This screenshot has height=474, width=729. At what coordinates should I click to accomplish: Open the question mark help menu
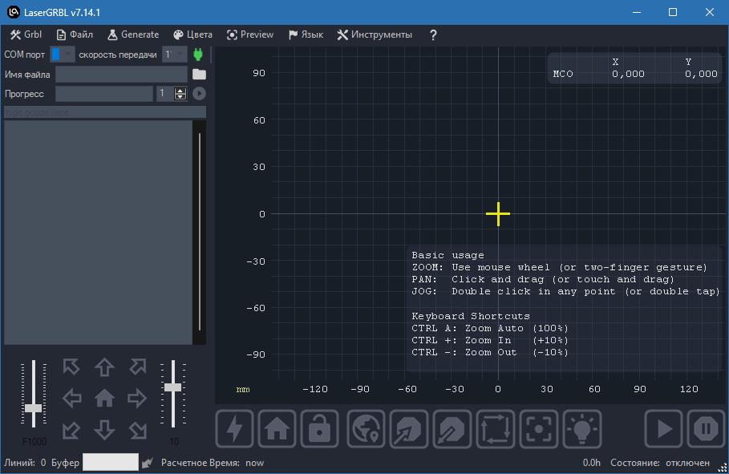coord(433,34)
